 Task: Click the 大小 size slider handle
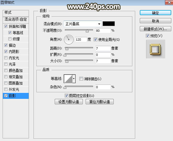coord(67,61)
